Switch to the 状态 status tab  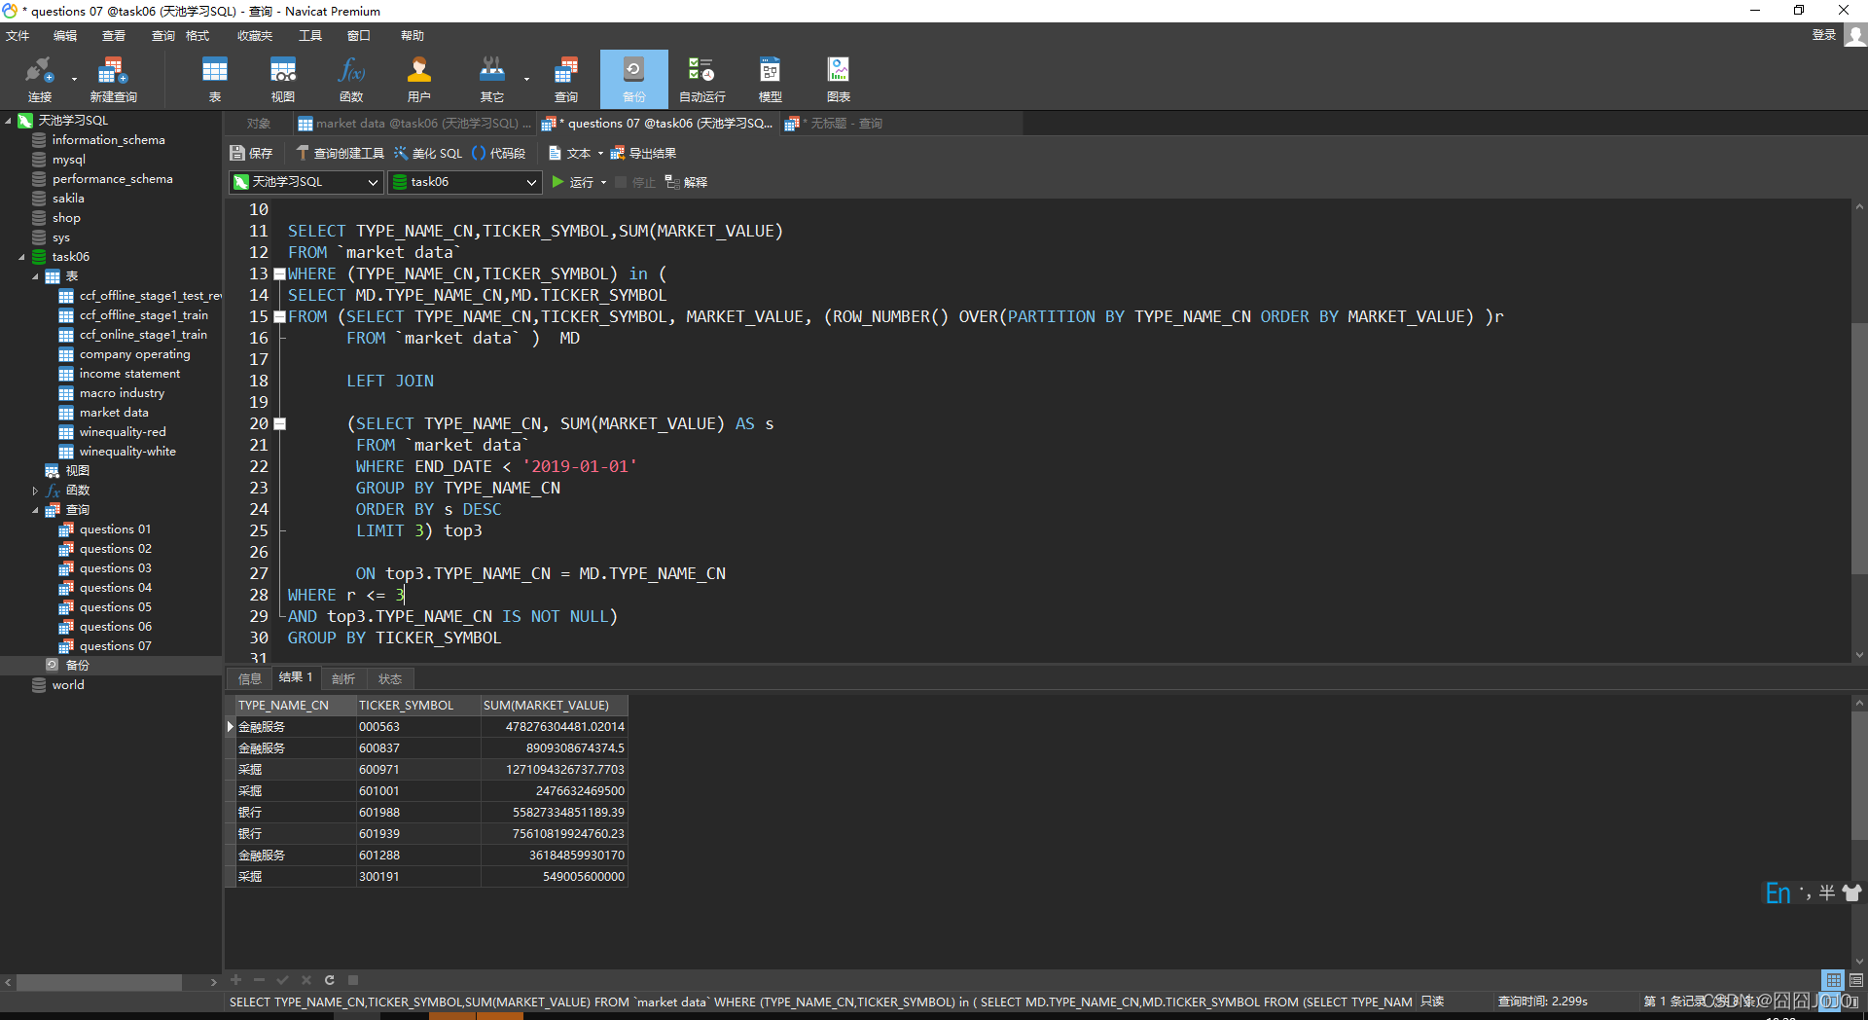[390, 678]
